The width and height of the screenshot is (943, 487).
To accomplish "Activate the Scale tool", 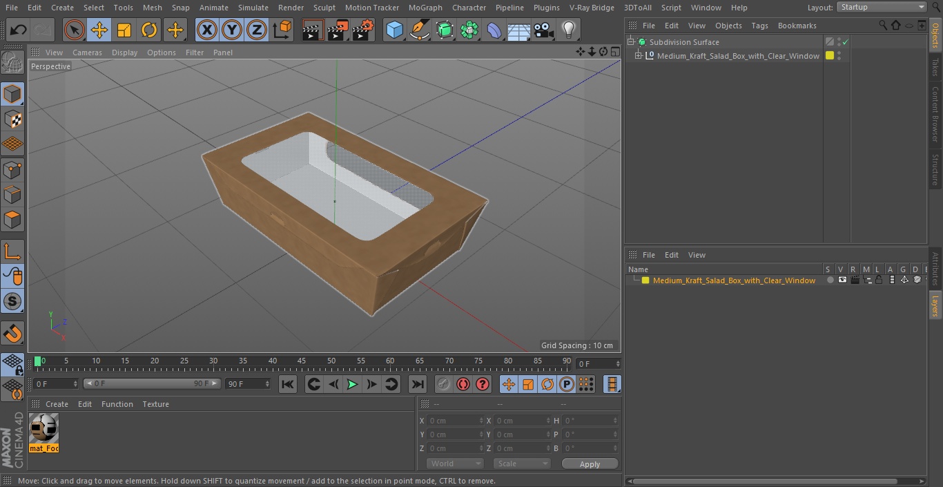I will click(124, 30).
